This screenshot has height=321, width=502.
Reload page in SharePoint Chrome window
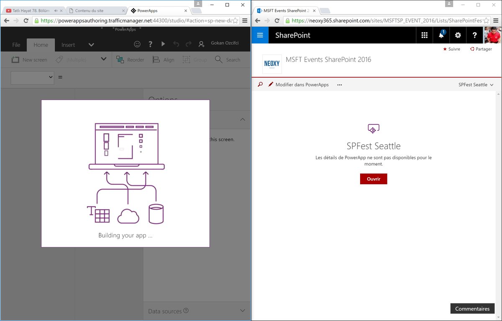pyautogui.click(x=277, y=20)
